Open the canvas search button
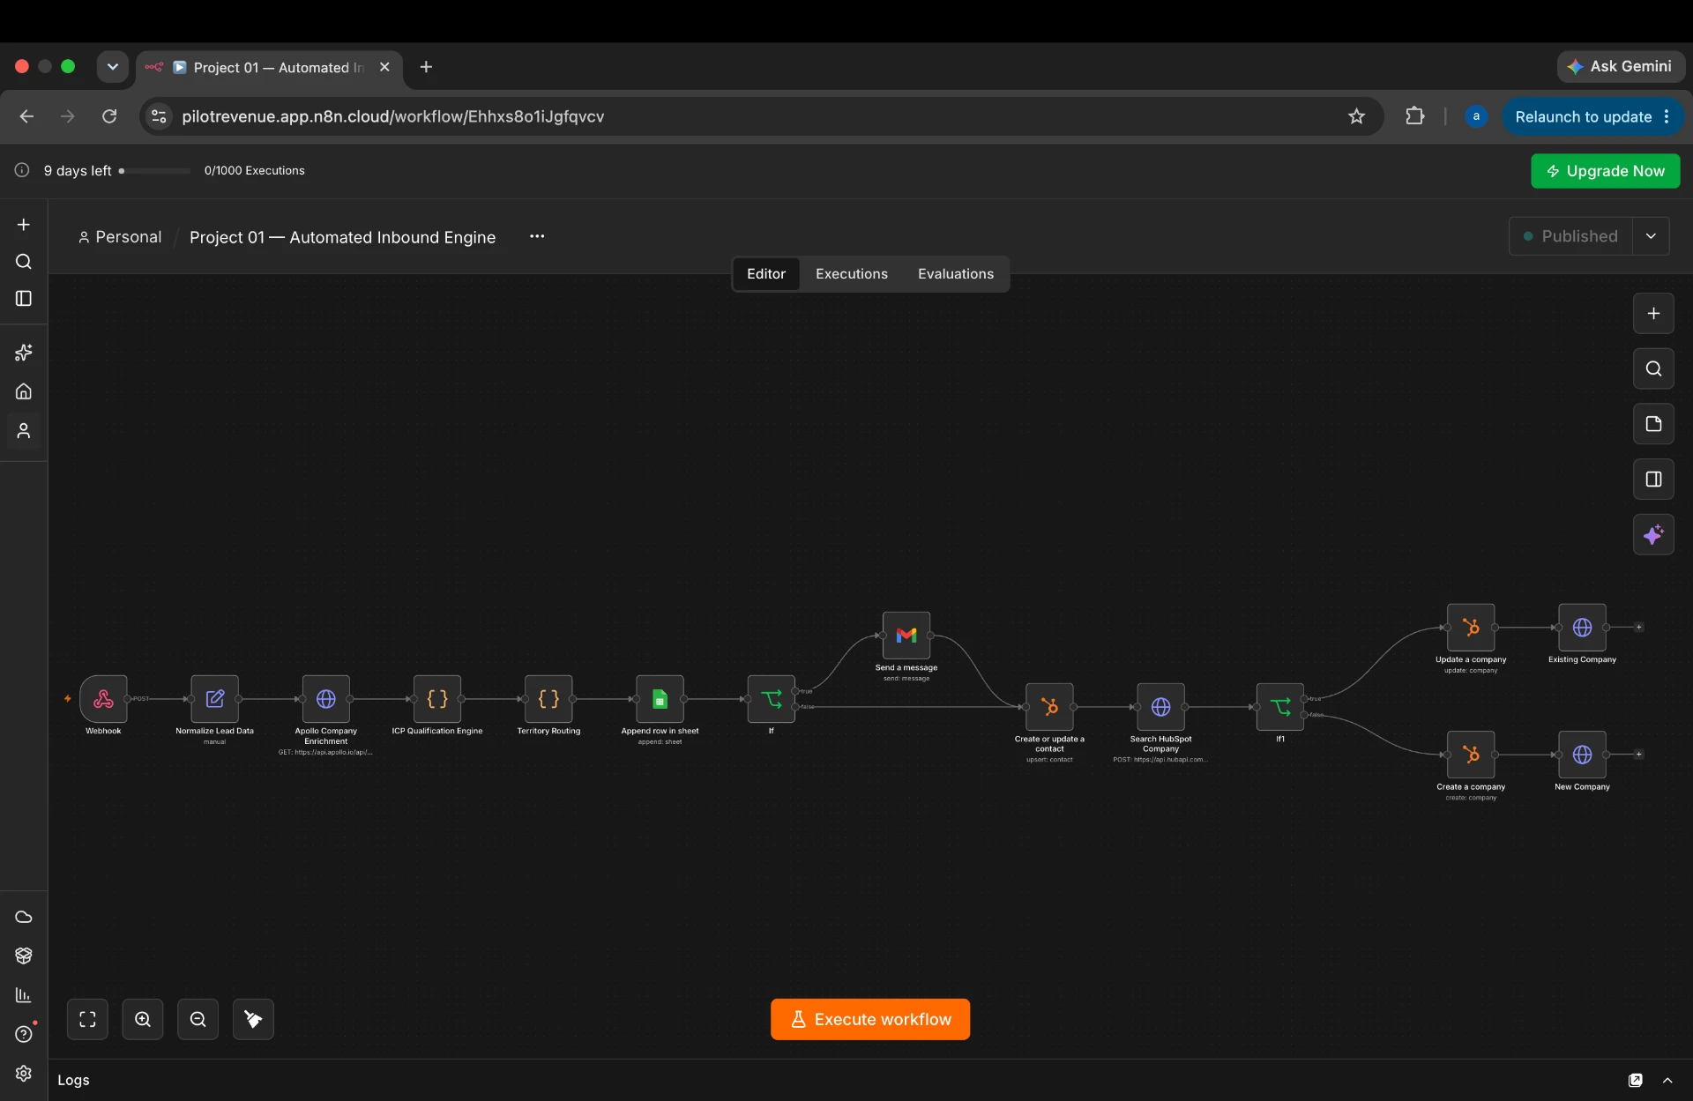This screenshot has height=1101, width=1693. click(x=1653, y=368)
